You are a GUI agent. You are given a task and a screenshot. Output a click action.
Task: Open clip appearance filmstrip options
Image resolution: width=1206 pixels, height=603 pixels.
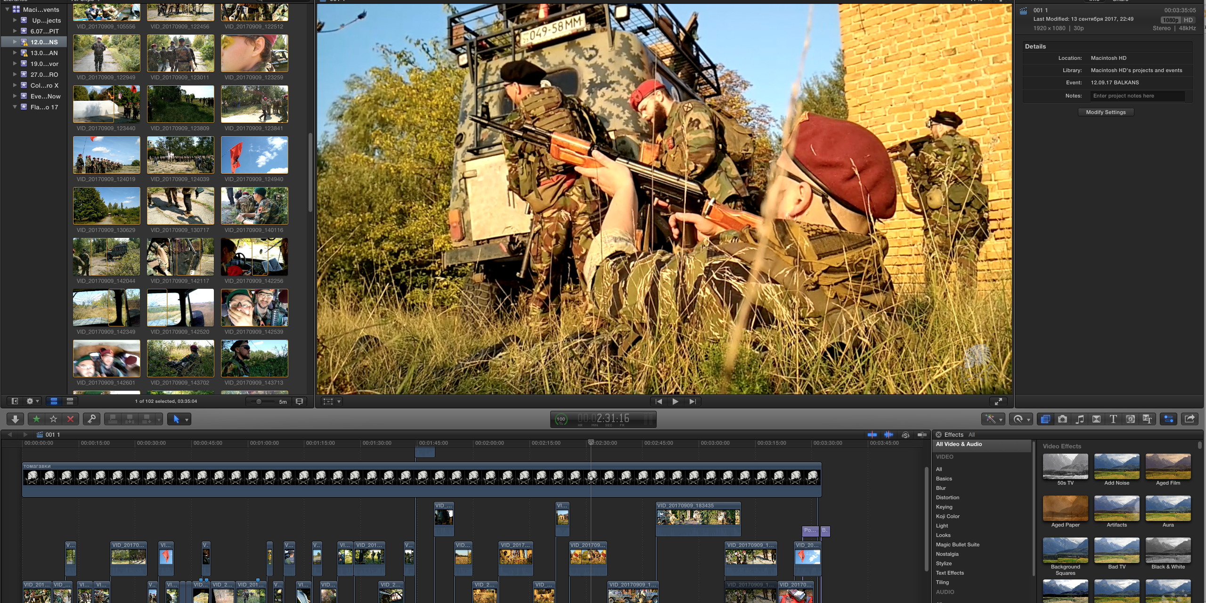click(299, 401)
